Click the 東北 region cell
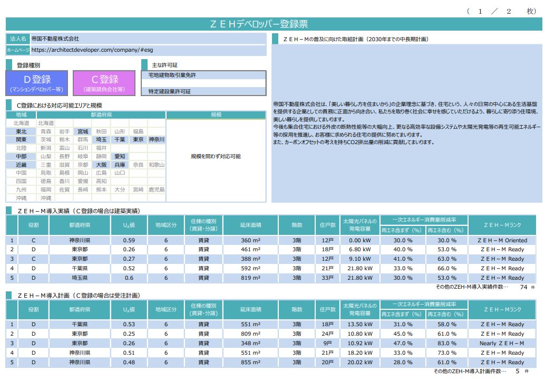The image size is (545, 379). 21,131
